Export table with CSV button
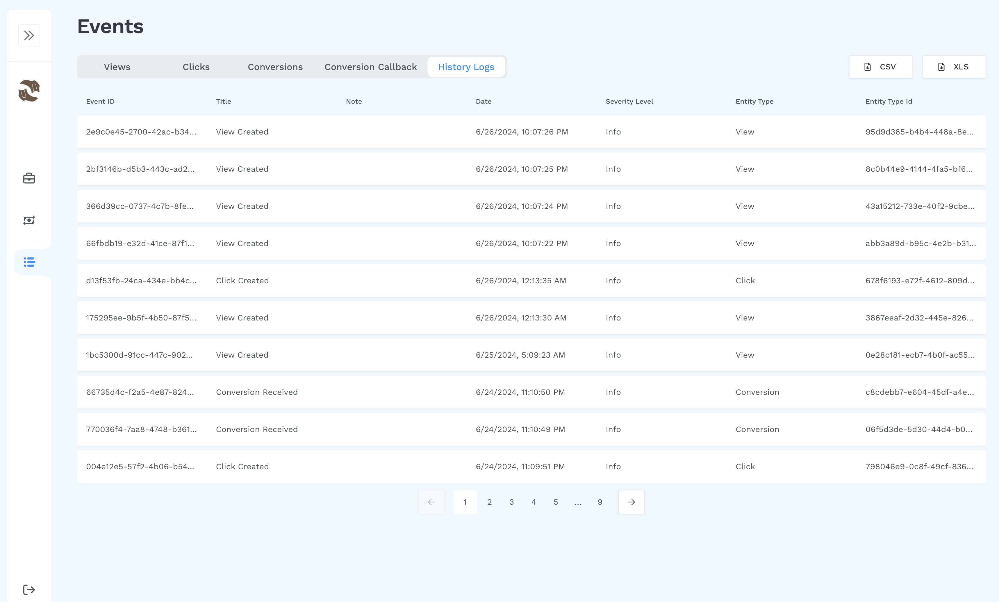 point(881,67)
